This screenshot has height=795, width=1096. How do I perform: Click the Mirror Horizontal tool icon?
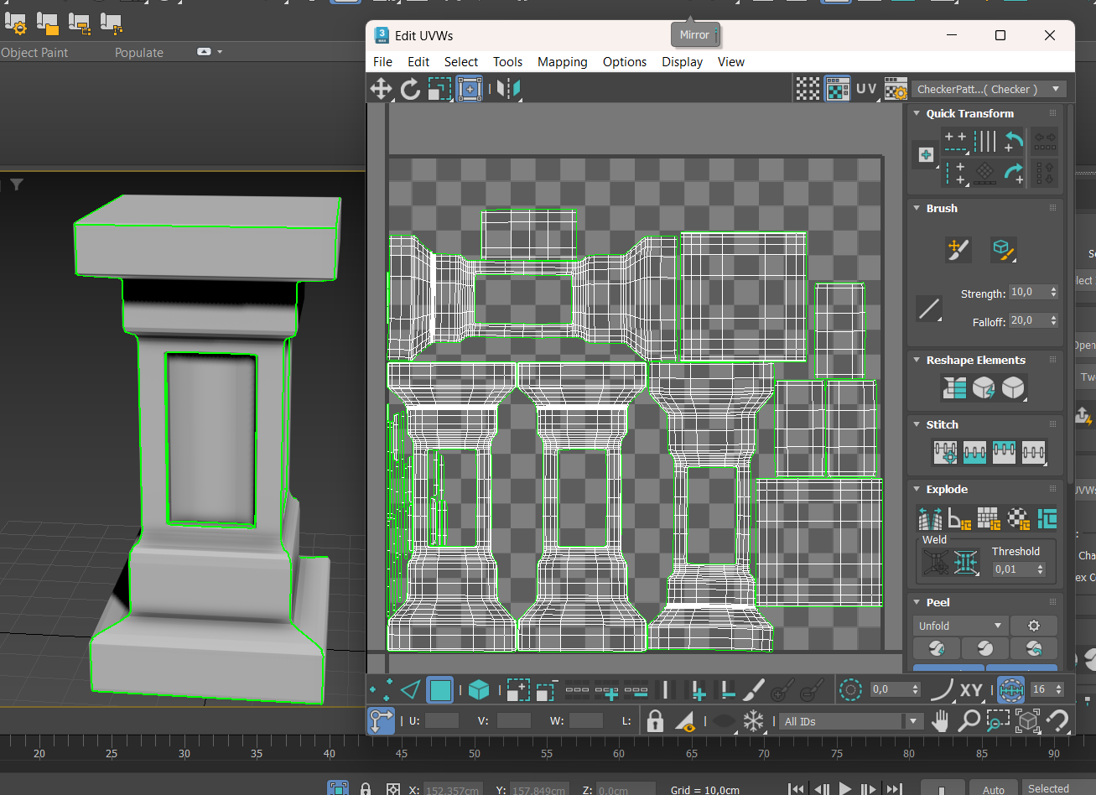pyautogui.click(x=508, y=89)
